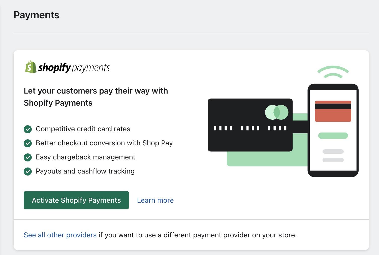The image size is (379, 255).
Task: Click the gray bars on the phone screen
Action: click(333, 155)
